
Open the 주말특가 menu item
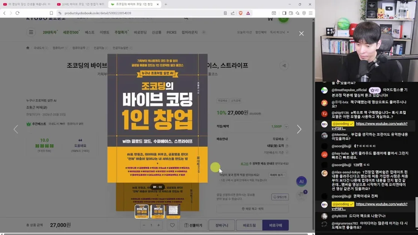122,32
